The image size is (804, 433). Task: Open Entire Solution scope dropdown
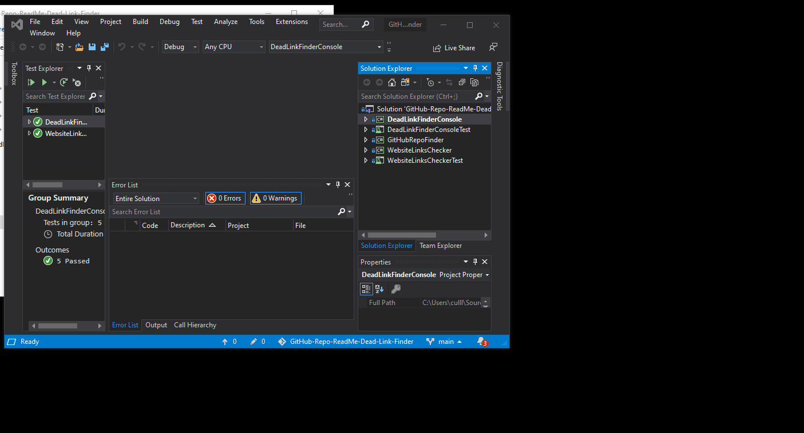[156, 198]
